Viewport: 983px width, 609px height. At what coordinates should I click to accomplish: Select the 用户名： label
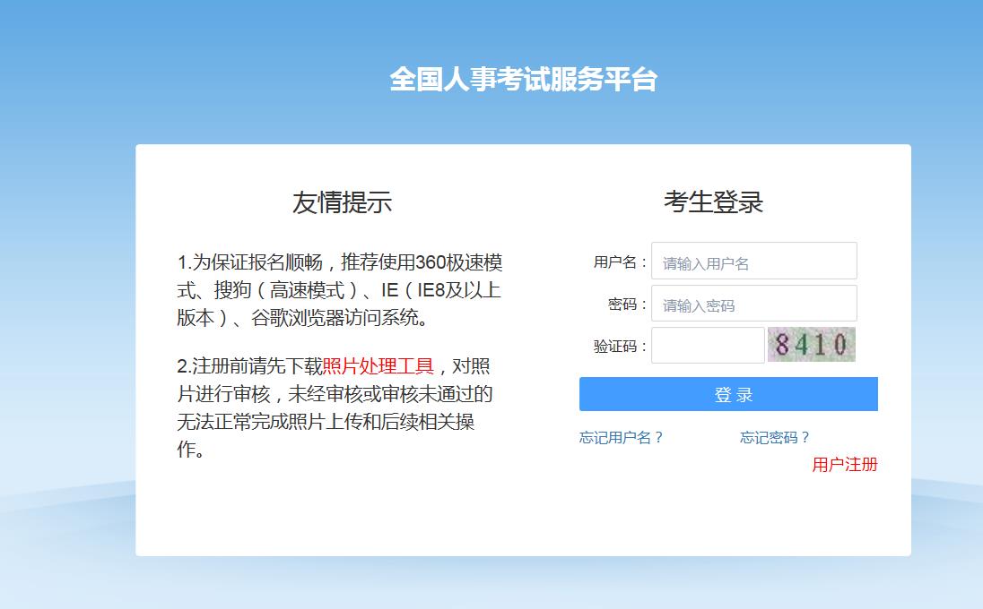coord(620,262)
